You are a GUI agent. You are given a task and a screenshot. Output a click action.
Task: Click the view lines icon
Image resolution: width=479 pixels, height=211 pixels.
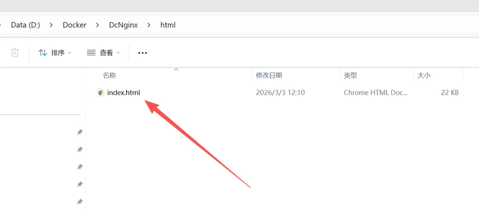click(91, 52)
